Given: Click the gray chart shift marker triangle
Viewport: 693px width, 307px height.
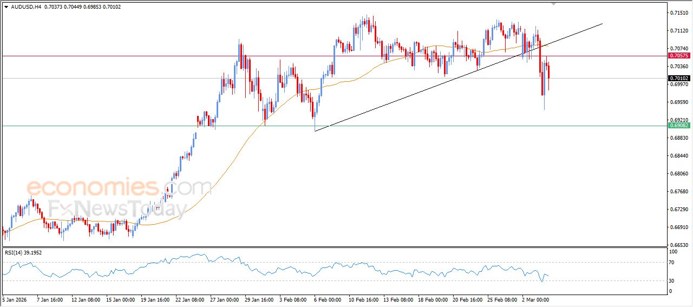Looking at the screenshot, I should pos(553,3).
